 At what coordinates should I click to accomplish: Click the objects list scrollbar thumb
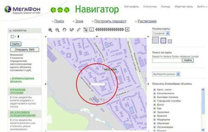pyautogui.click(x=203, y=102)
